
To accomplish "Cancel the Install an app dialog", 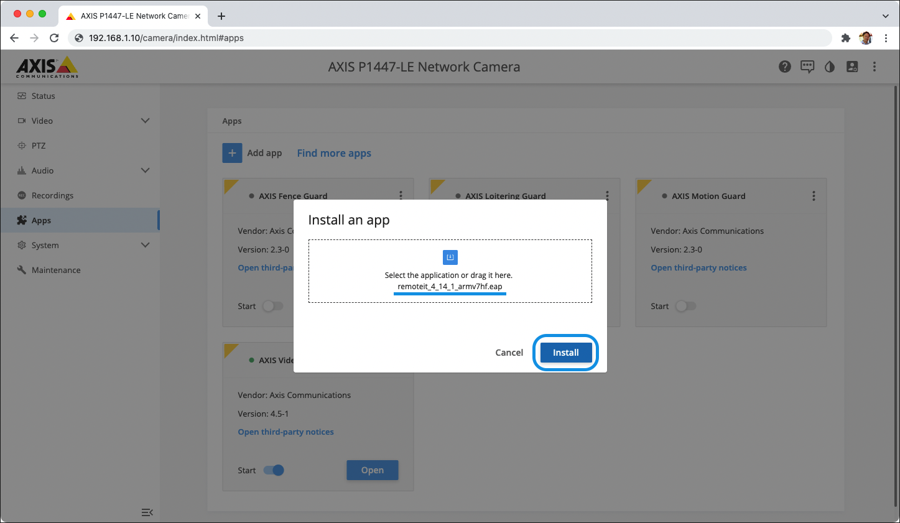I will pos(509,353).
